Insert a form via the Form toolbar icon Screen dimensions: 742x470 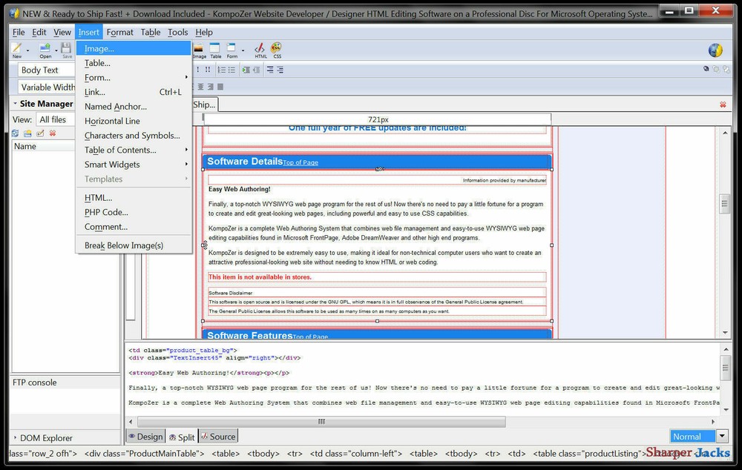[x=233, y=48]
